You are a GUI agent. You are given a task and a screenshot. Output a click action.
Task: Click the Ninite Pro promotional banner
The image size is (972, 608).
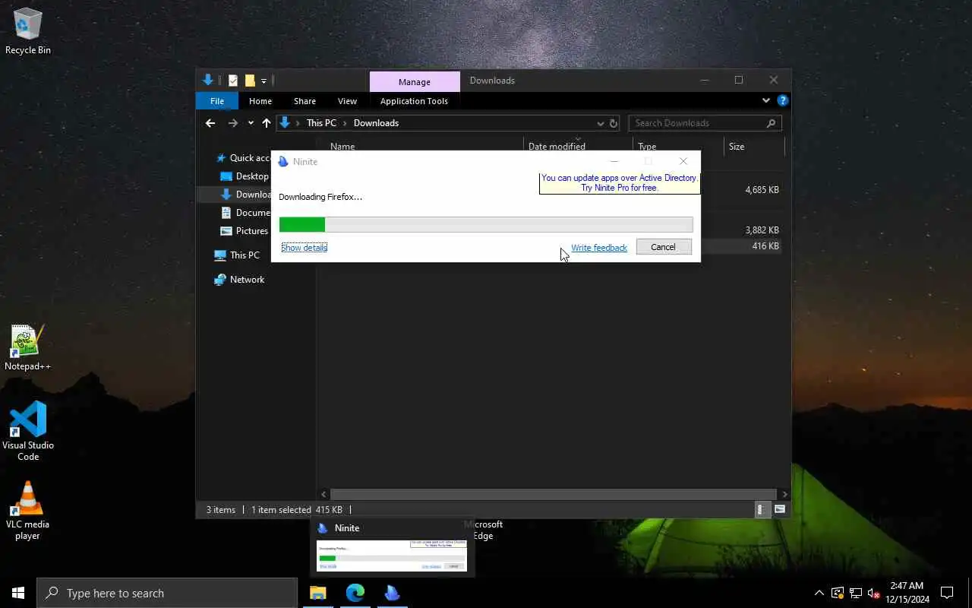(620, 183)
